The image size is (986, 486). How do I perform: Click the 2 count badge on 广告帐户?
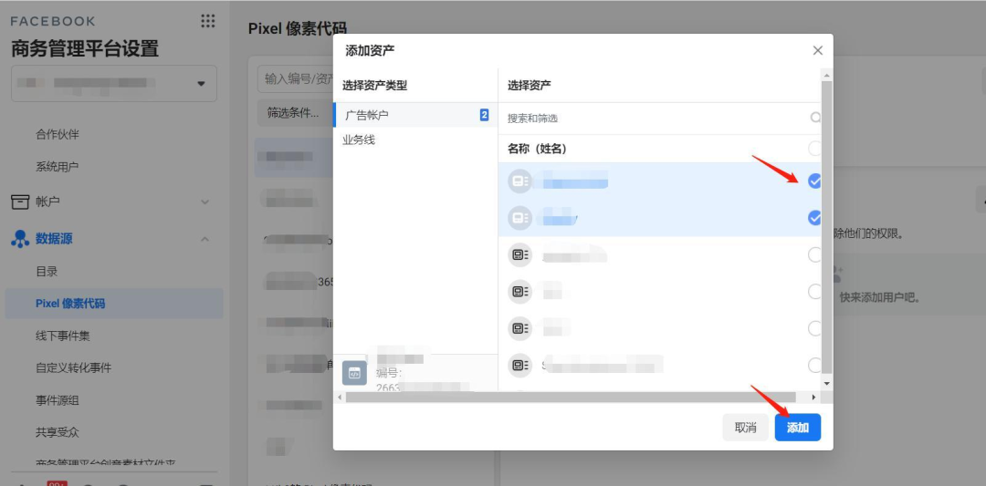pos(484,115)
